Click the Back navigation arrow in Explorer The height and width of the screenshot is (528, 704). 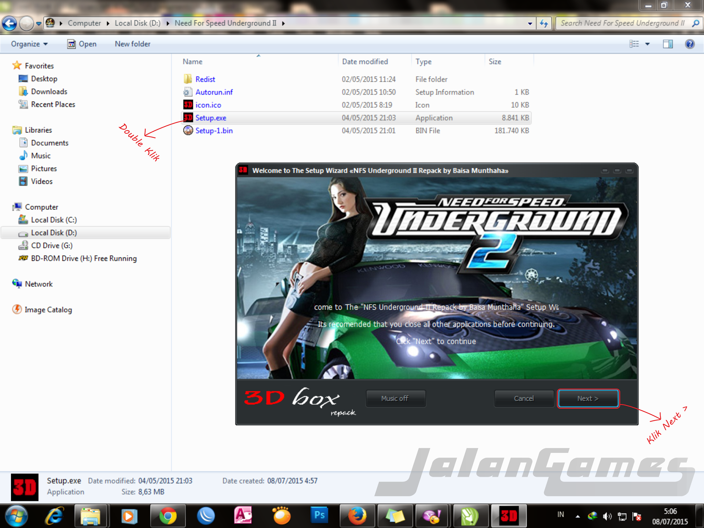tap(10, 23)
